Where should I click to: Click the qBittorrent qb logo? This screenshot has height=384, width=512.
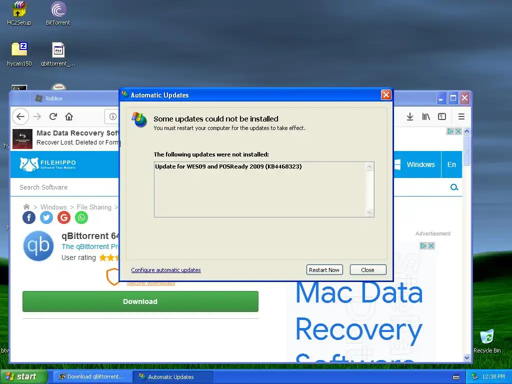38,246
